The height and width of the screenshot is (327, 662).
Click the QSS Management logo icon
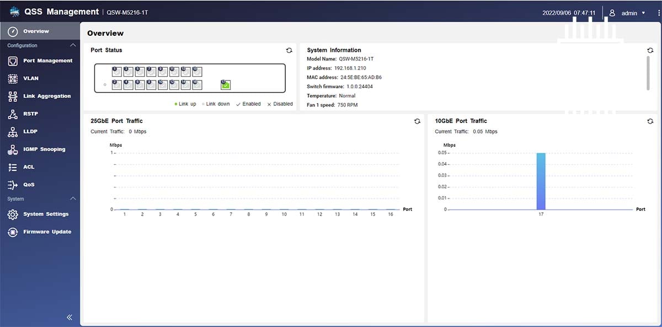[x=15, y=12]
